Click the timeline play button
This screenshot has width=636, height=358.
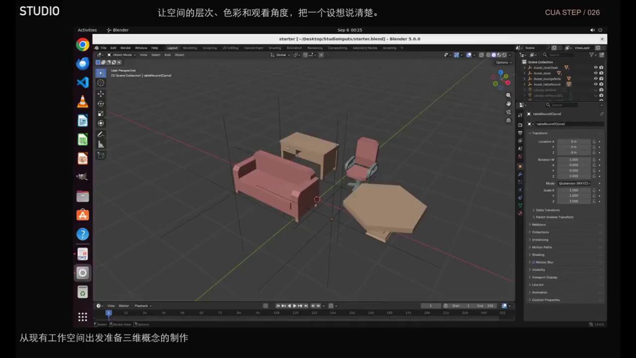[x=295, y=305]
